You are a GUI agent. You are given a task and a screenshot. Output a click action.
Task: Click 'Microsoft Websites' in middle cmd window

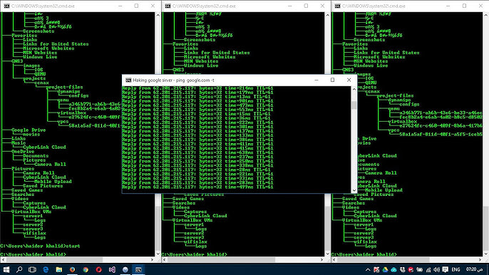pos(210,57)
